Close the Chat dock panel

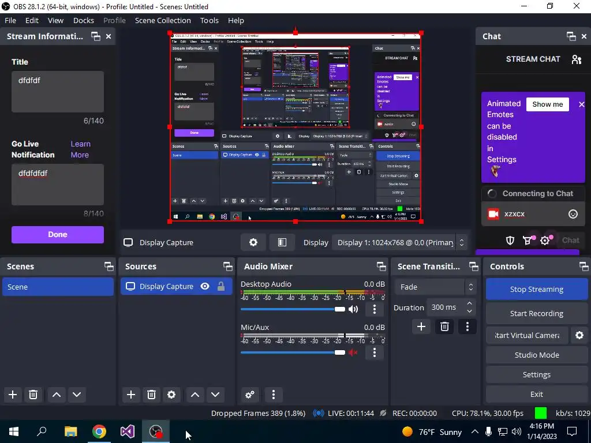tap(584, 36)
